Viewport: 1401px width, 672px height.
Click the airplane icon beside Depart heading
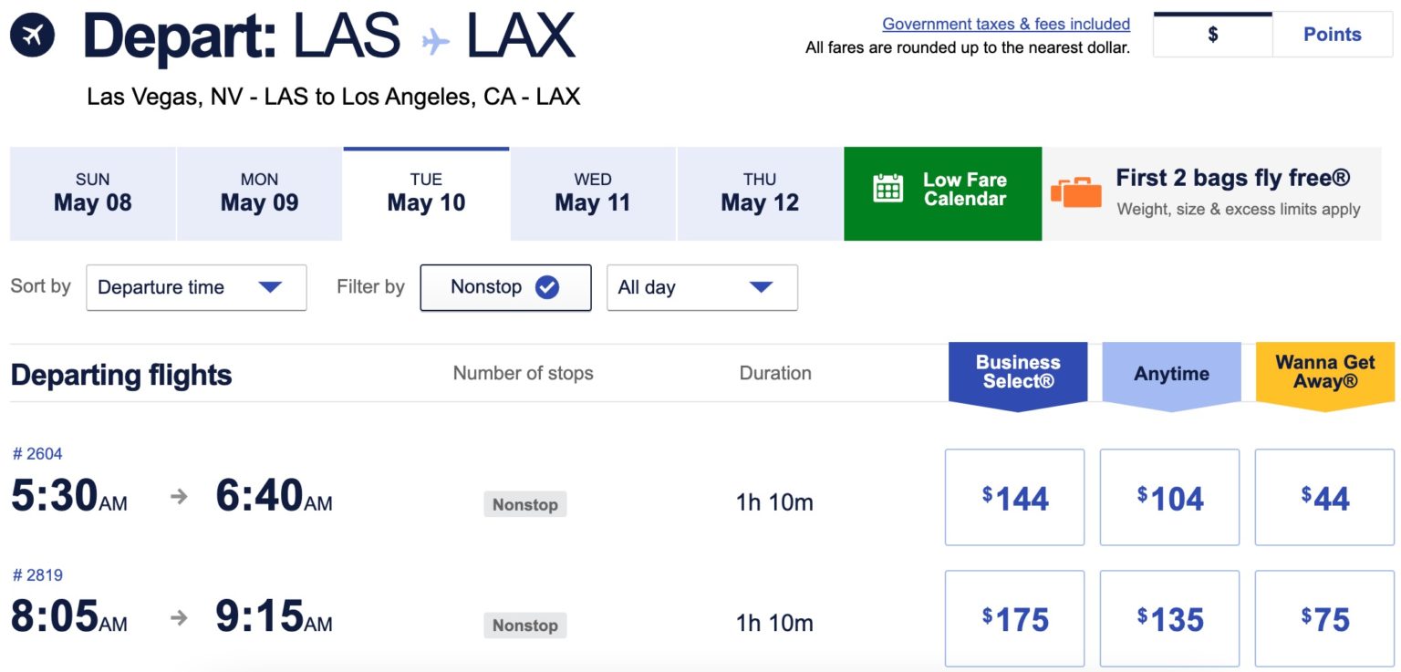click(33, 36)
